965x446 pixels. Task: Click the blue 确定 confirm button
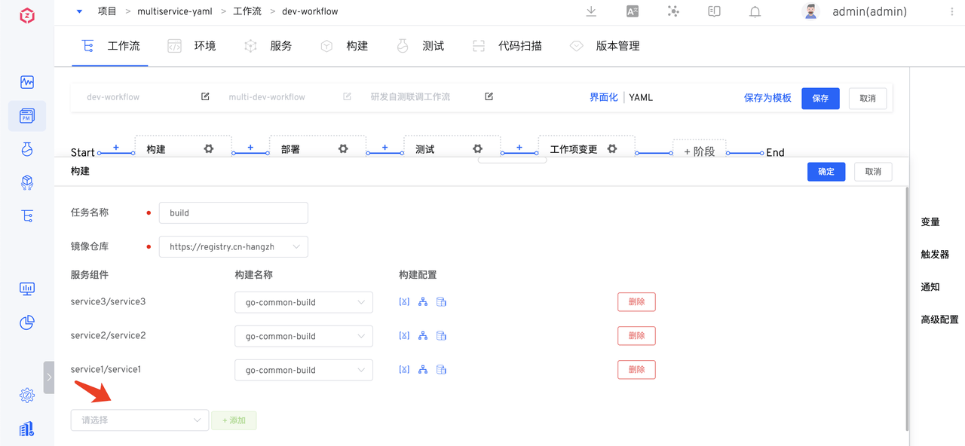pyautogui.click(x=826, y=172)
